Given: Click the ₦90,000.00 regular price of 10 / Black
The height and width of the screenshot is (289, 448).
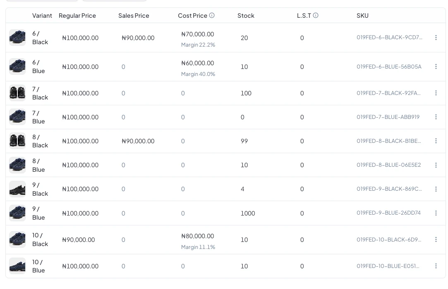Looking at the screenshot, I should click(x=78, y=240).
